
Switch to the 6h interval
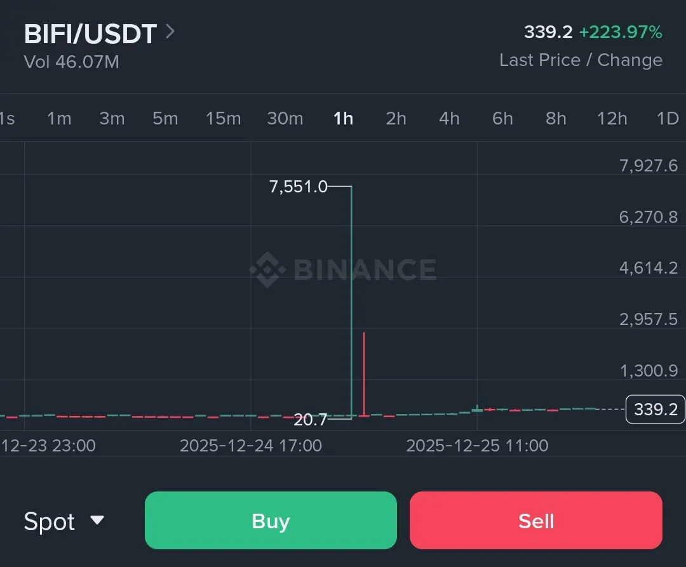click(502, 118)
